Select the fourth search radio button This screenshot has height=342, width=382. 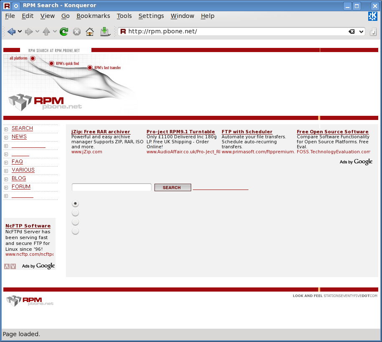pos(75,231)
